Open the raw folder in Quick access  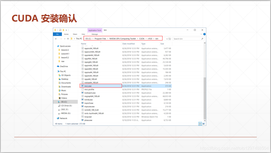[x=61, y=61]
